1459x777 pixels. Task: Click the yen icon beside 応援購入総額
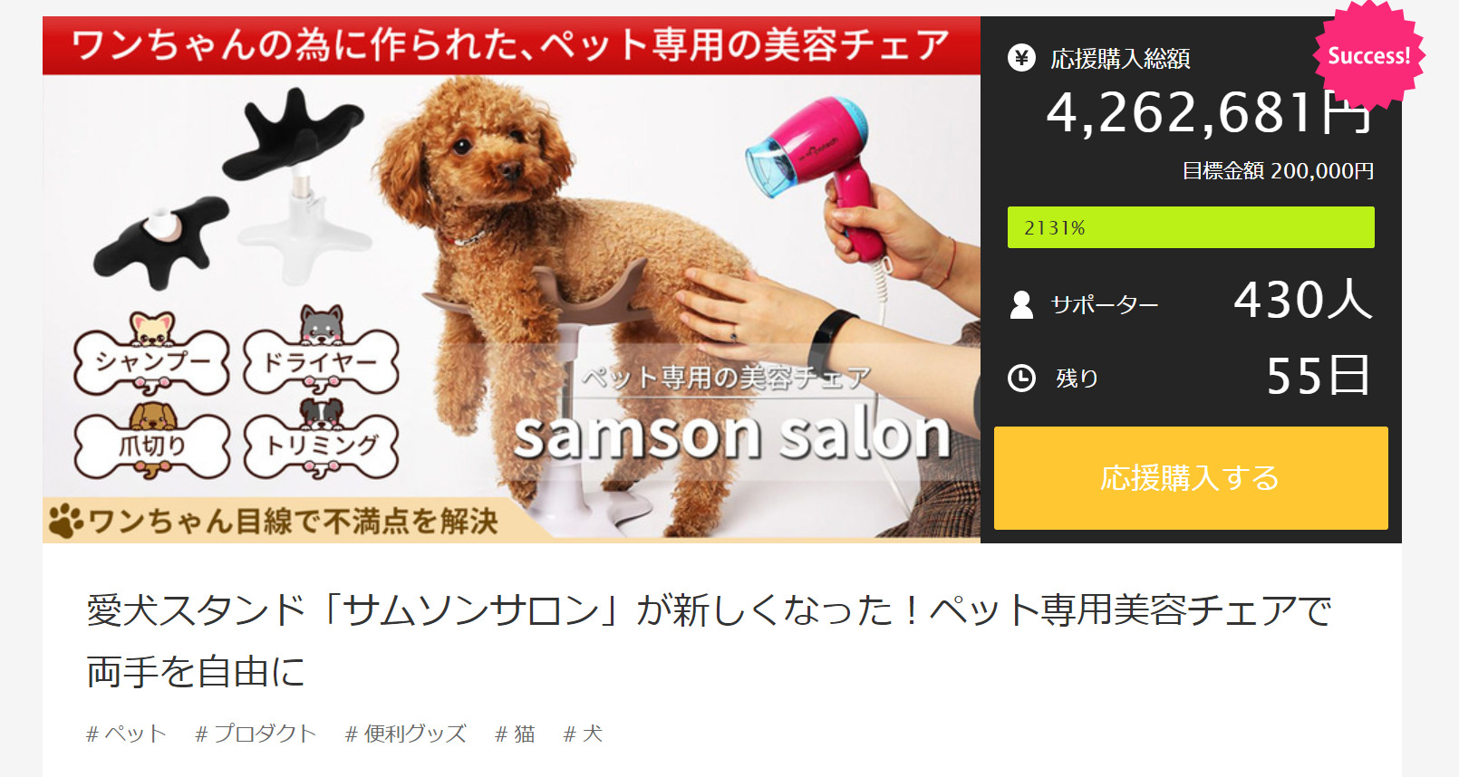tap(1021, 59)
